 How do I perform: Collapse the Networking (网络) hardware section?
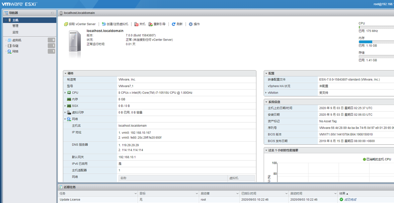[x=65, y=119]
